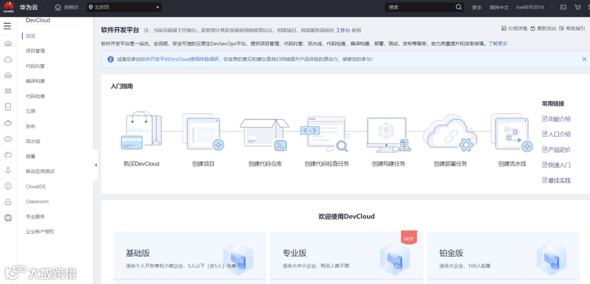Click the Huawei logo icon
Viewport: 590px width, 284px height.
[x=8, y=7]
